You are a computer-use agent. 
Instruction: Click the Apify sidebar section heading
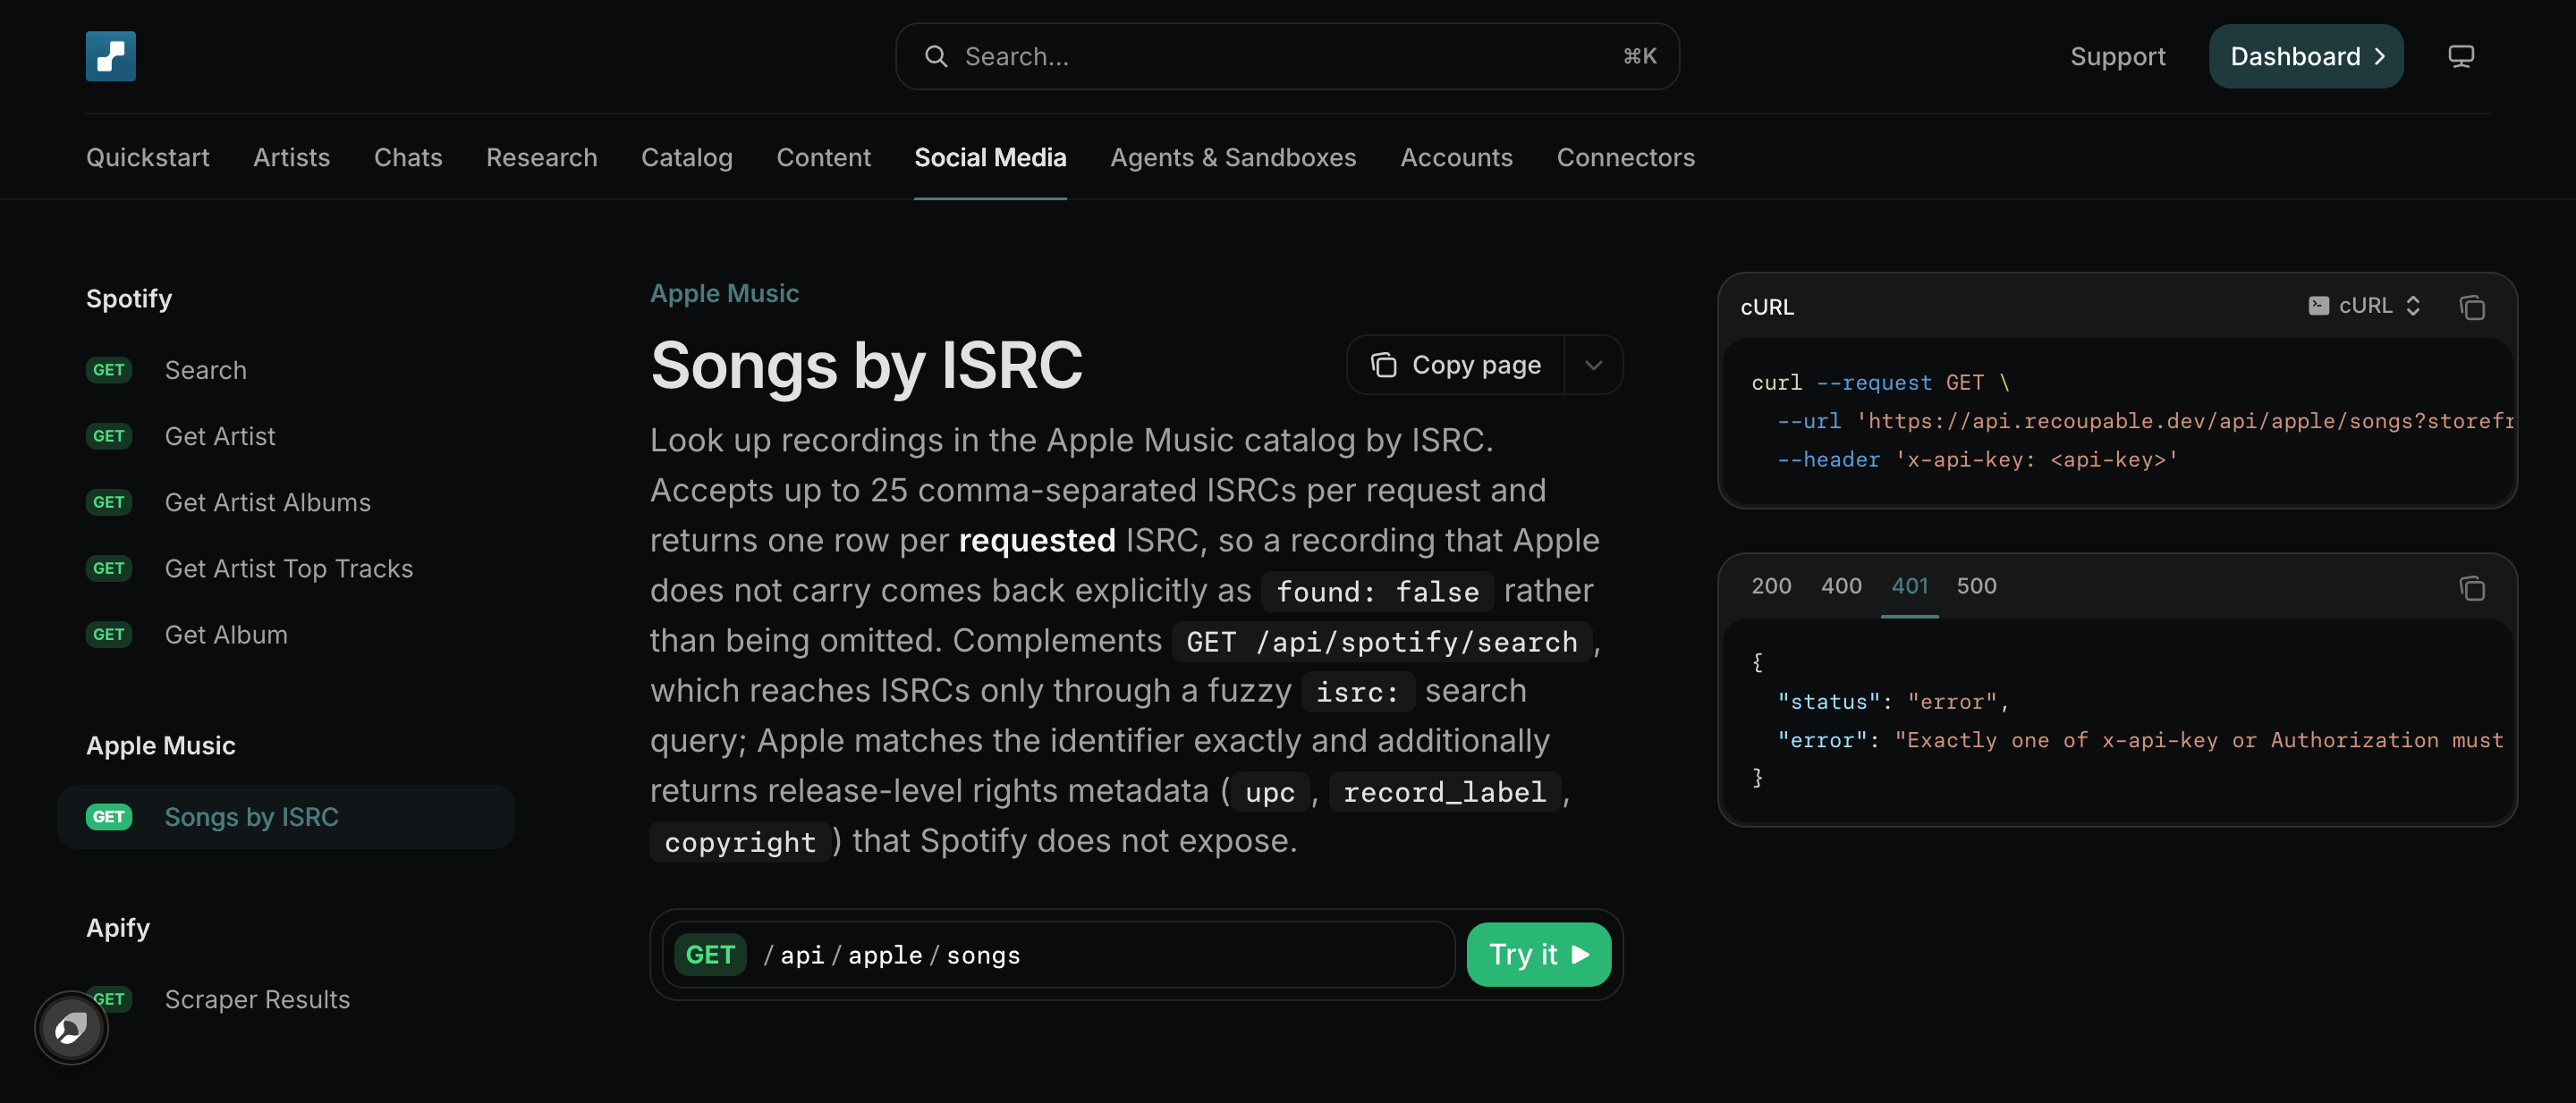tap(118, 927)
